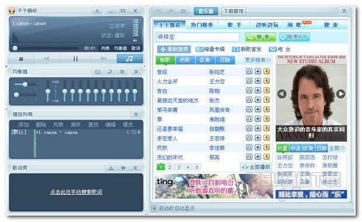Download 梦幻的年代 with its download icon
Screen dimensions: 362x222
click(x=266, y=157)
